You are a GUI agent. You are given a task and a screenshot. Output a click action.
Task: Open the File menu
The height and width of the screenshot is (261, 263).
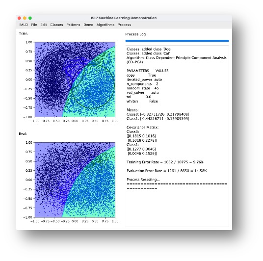[34, 25]
